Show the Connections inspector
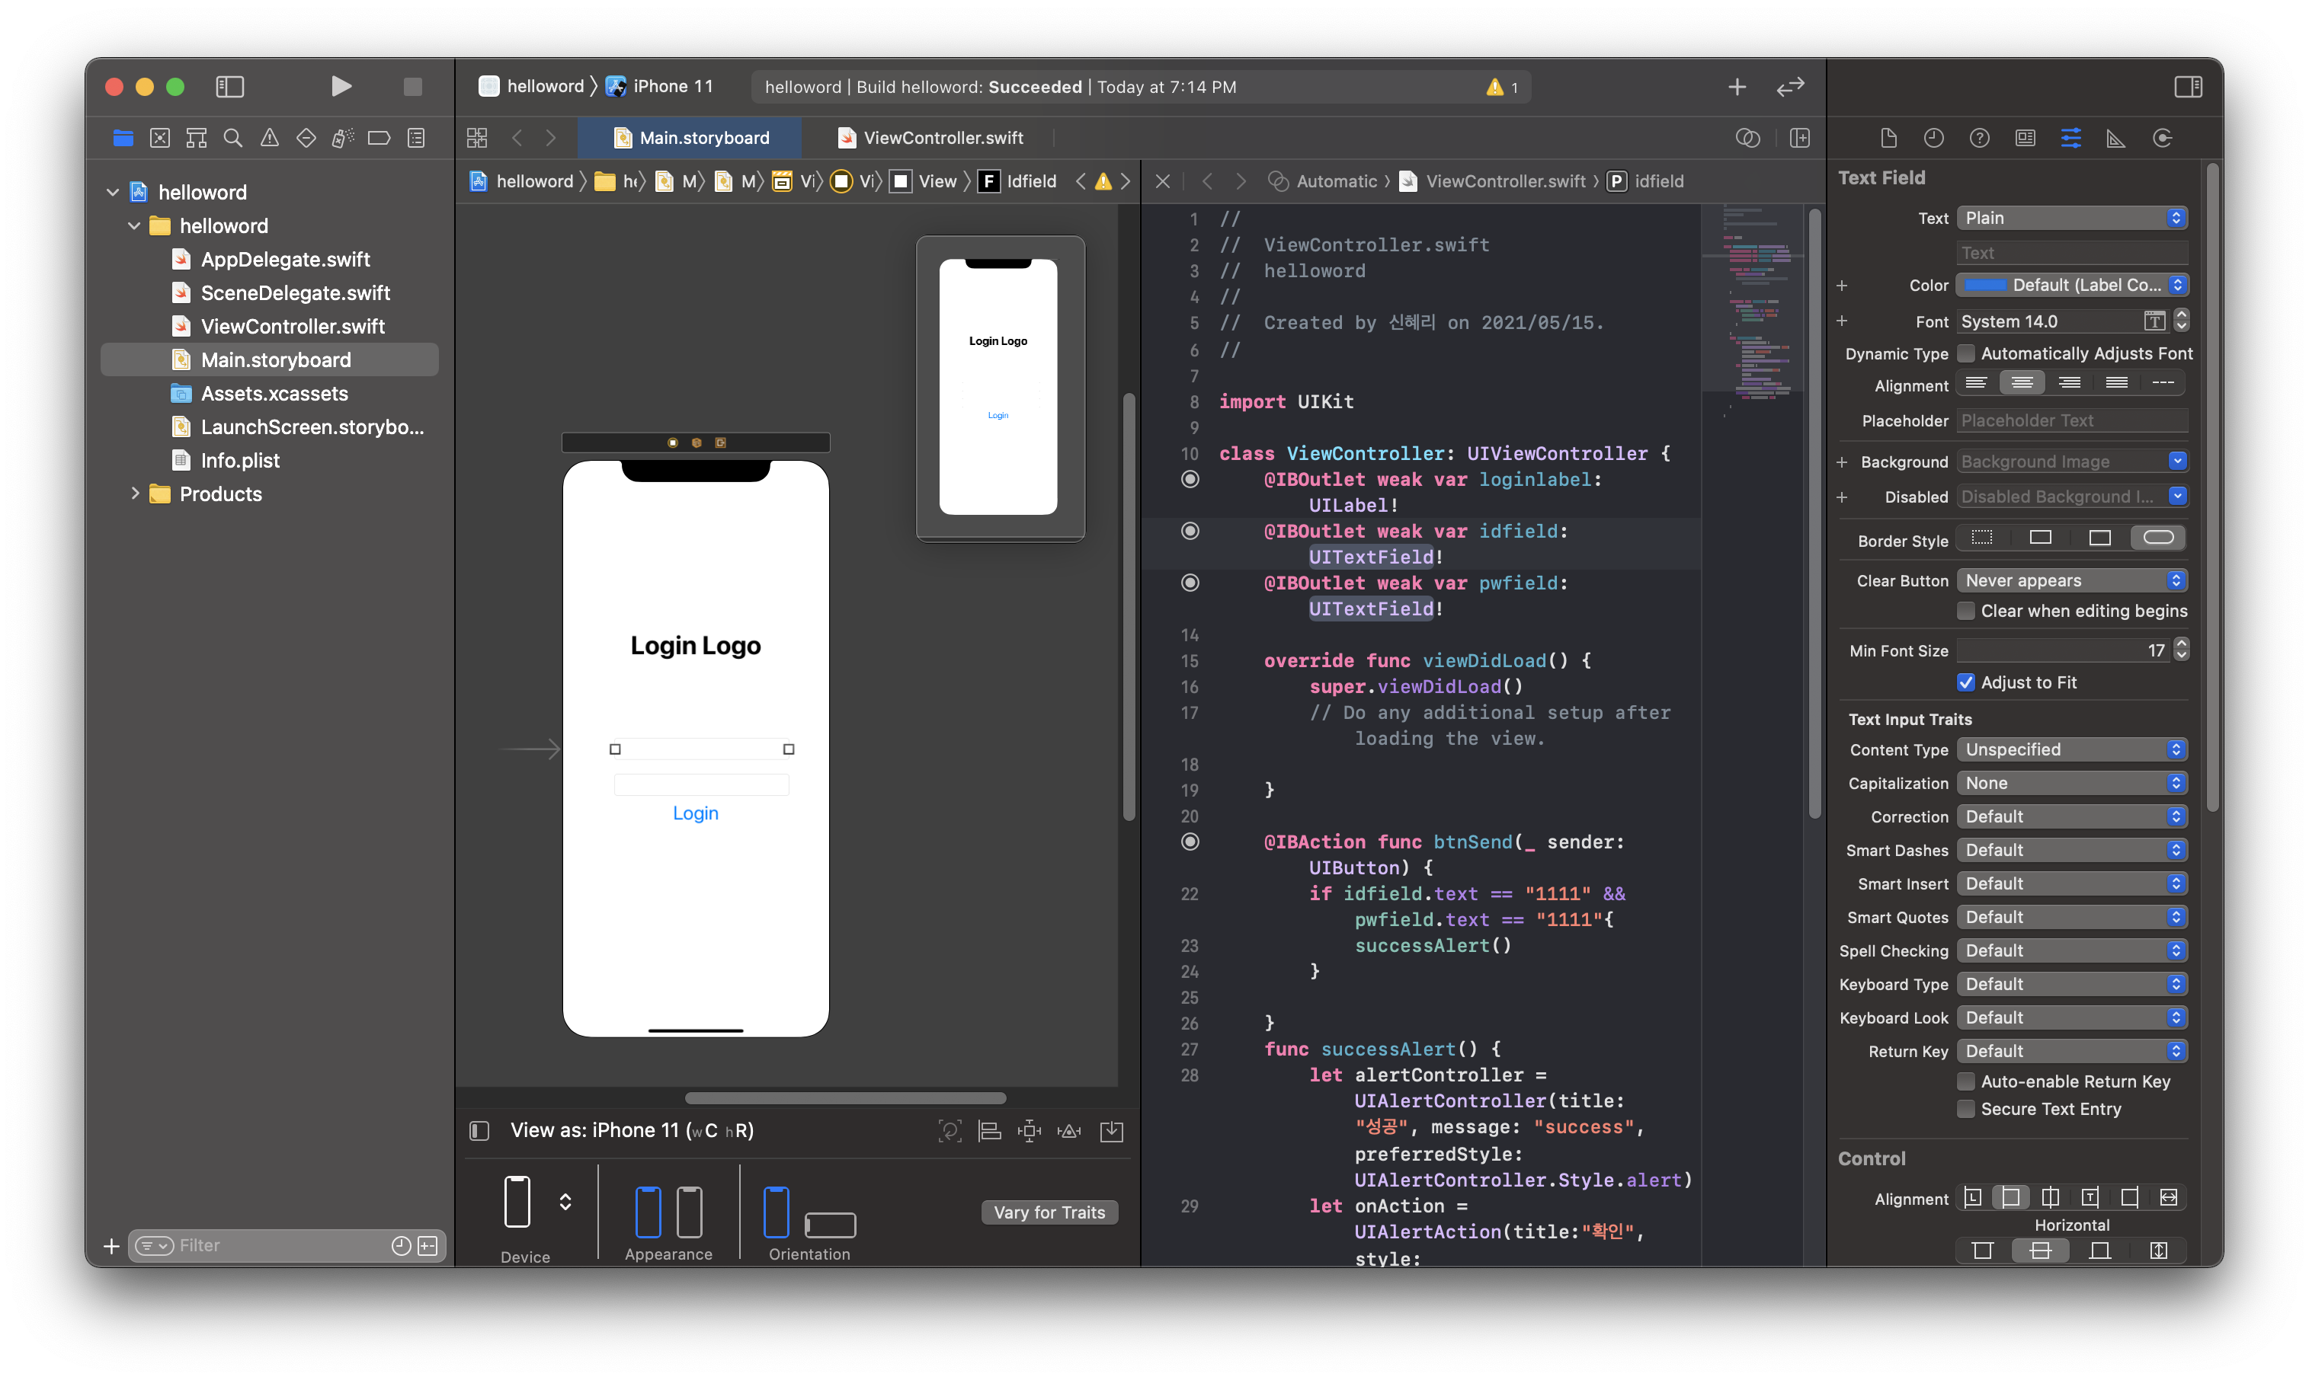 point(2162,138)
